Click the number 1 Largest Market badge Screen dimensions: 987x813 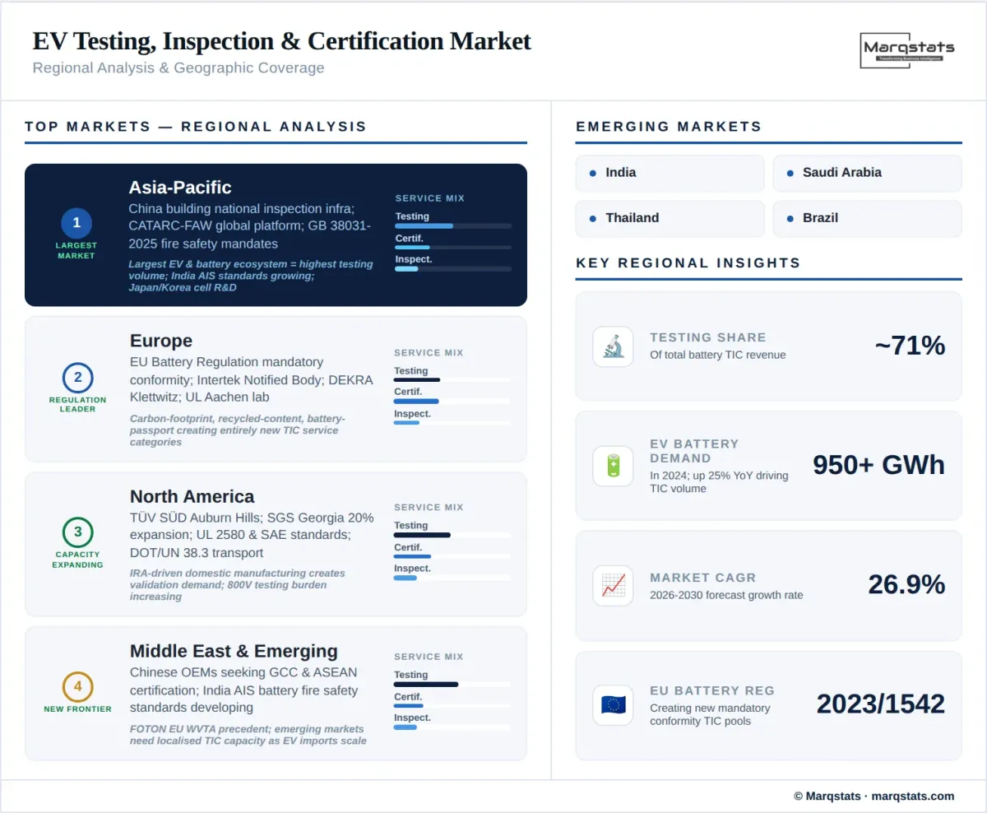[x=76, y=222]
